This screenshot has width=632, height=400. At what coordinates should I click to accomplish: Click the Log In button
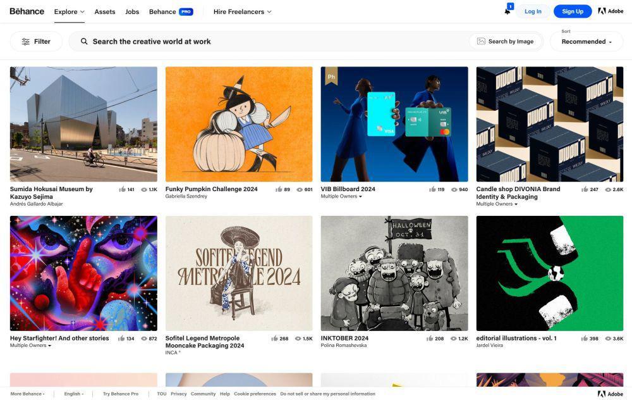click(x=533, y=11)
